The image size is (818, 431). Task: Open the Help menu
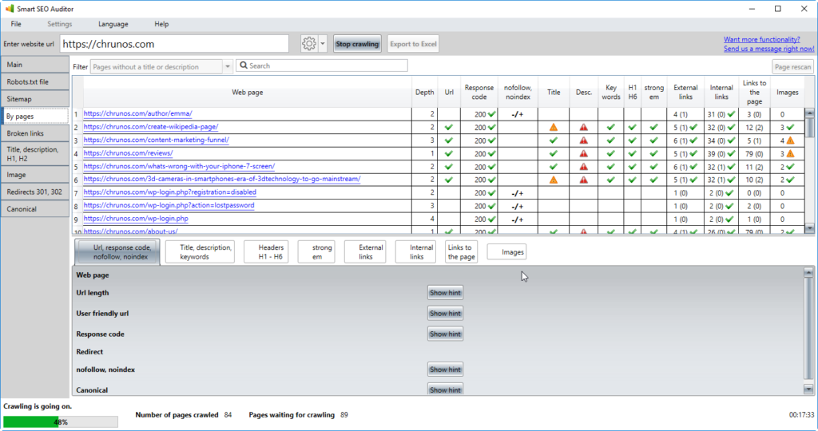click(161, 24)
